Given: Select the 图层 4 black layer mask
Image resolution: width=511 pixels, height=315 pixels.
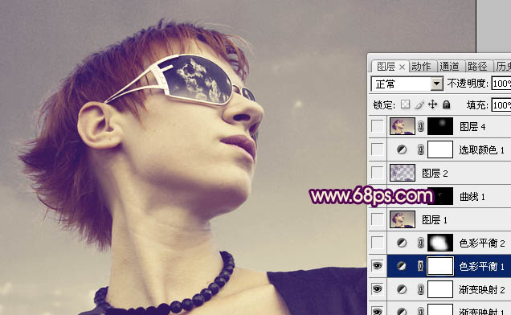Looking at the screenshot, I should click(x=440, y=126).
